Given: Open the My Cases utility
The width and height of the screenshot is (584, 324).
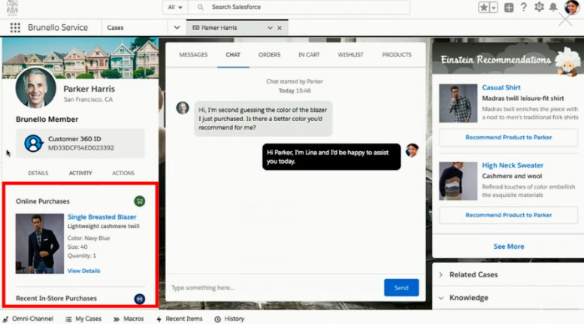Looking at the screenshot, I should coord(83,319).
